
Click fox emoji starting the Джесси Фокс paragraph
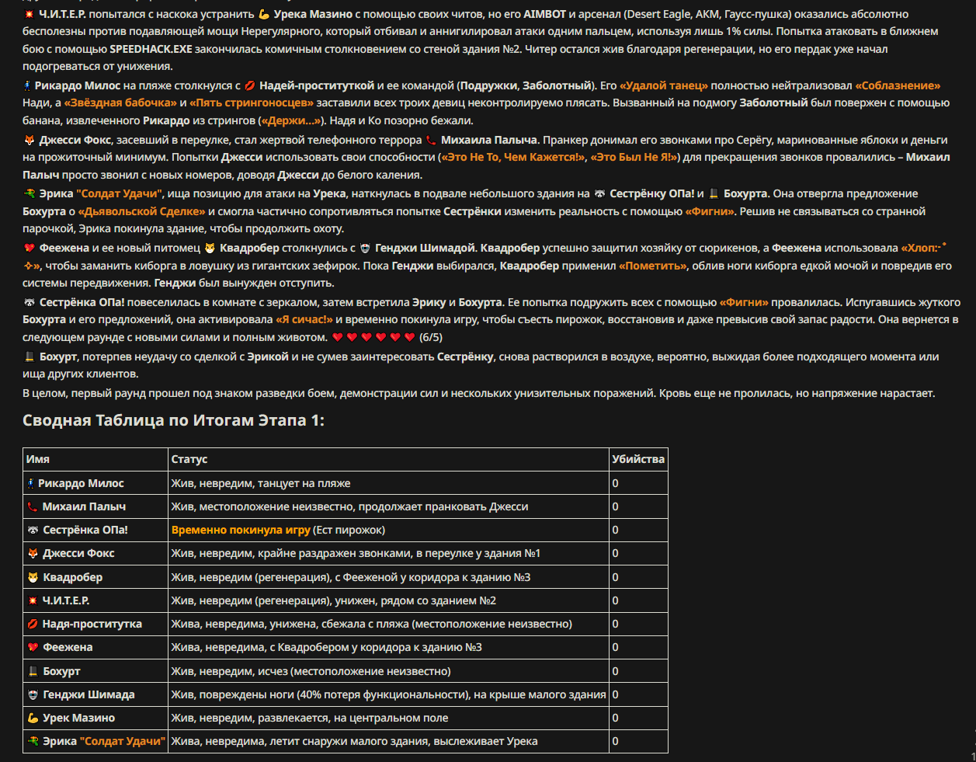tap(30, 140)
